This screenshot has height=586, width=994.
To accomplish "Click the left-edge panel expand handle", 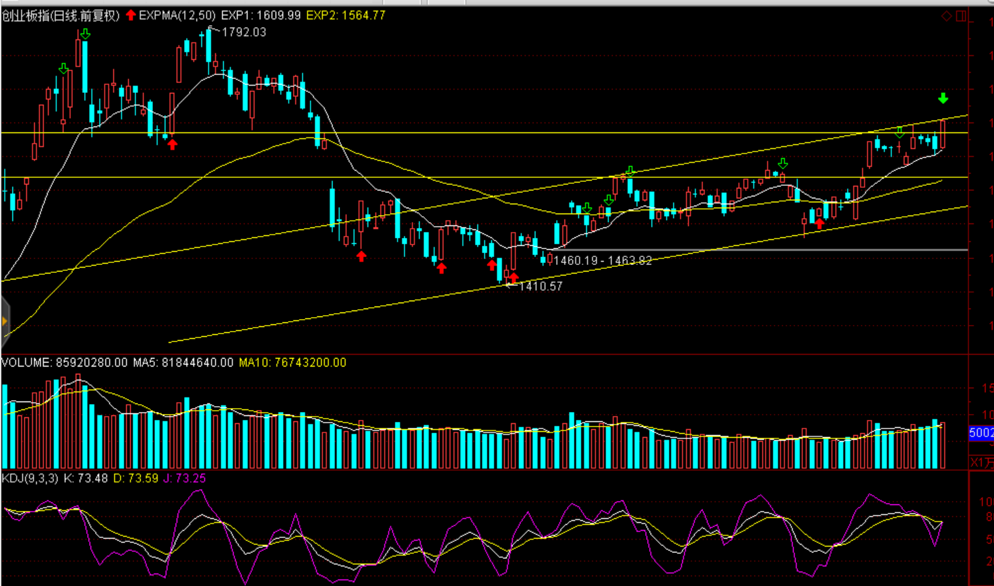I will point(5,322).
